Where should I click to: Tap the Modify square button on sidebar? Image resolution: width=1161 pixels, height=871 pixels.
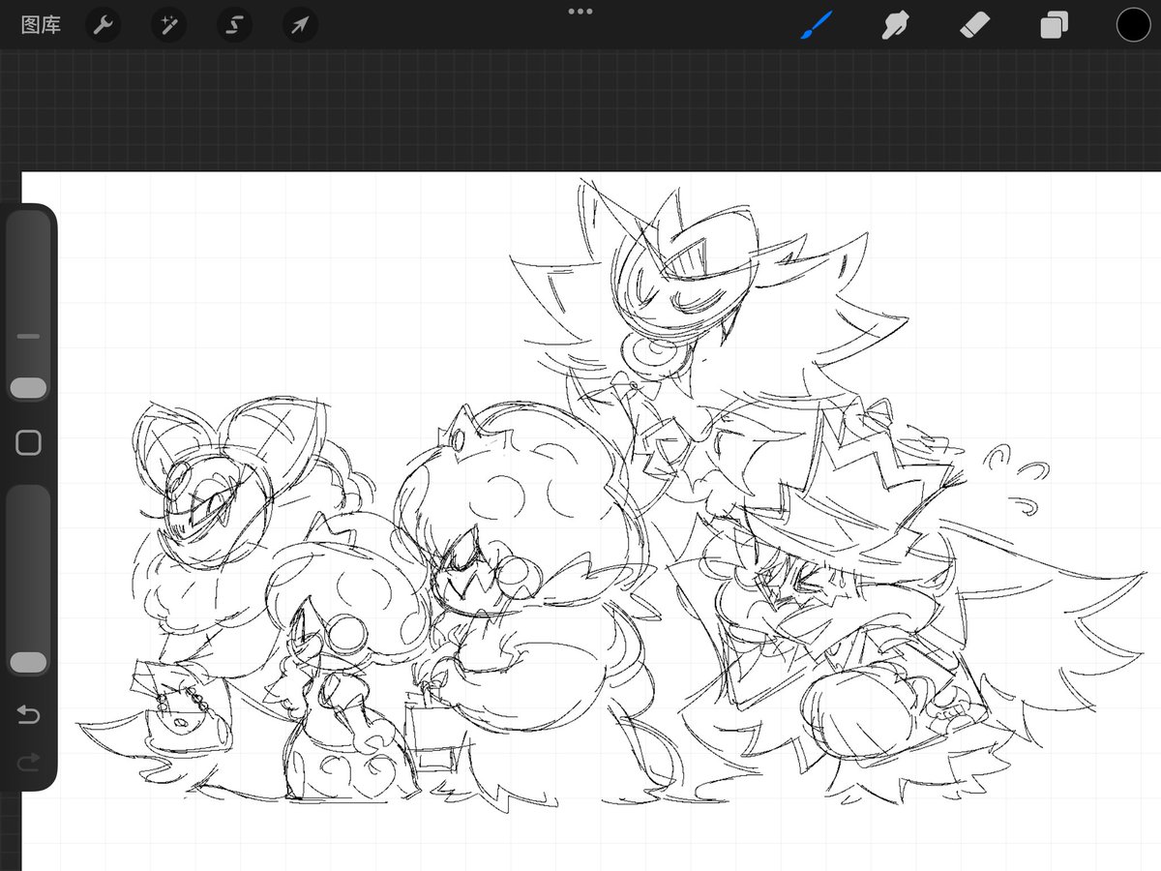point(28,443)
